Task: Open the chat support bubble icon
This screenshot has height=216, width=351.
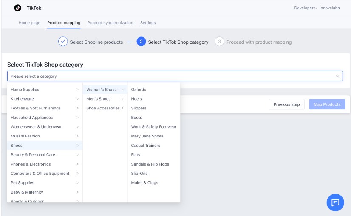Action: point(335,202)
